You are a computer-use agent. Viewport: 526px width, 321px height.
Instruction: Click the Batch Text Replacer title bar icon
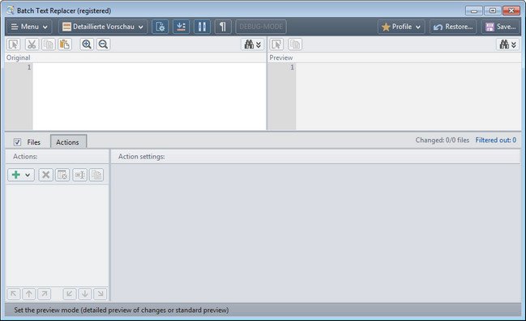(x=11, y=11)
